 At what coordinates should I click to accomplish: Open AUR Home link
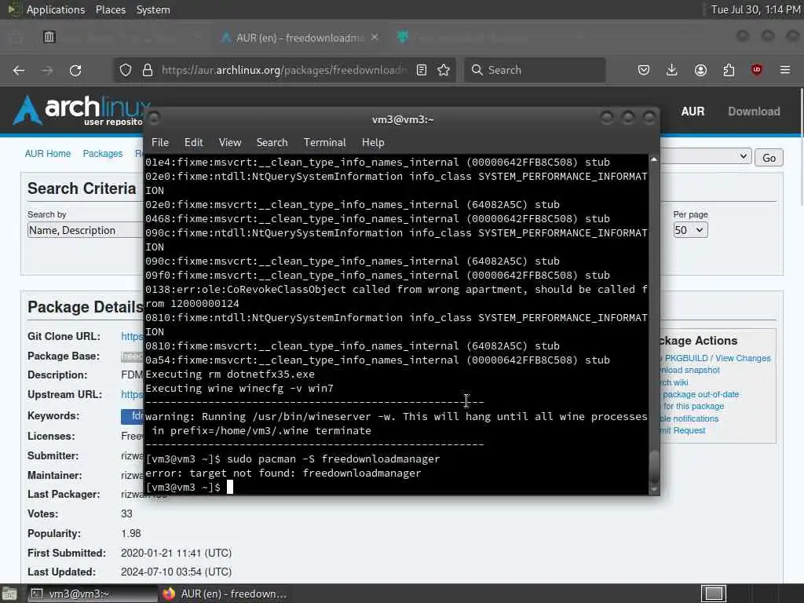pyautogui.click(x=48, y=154)
